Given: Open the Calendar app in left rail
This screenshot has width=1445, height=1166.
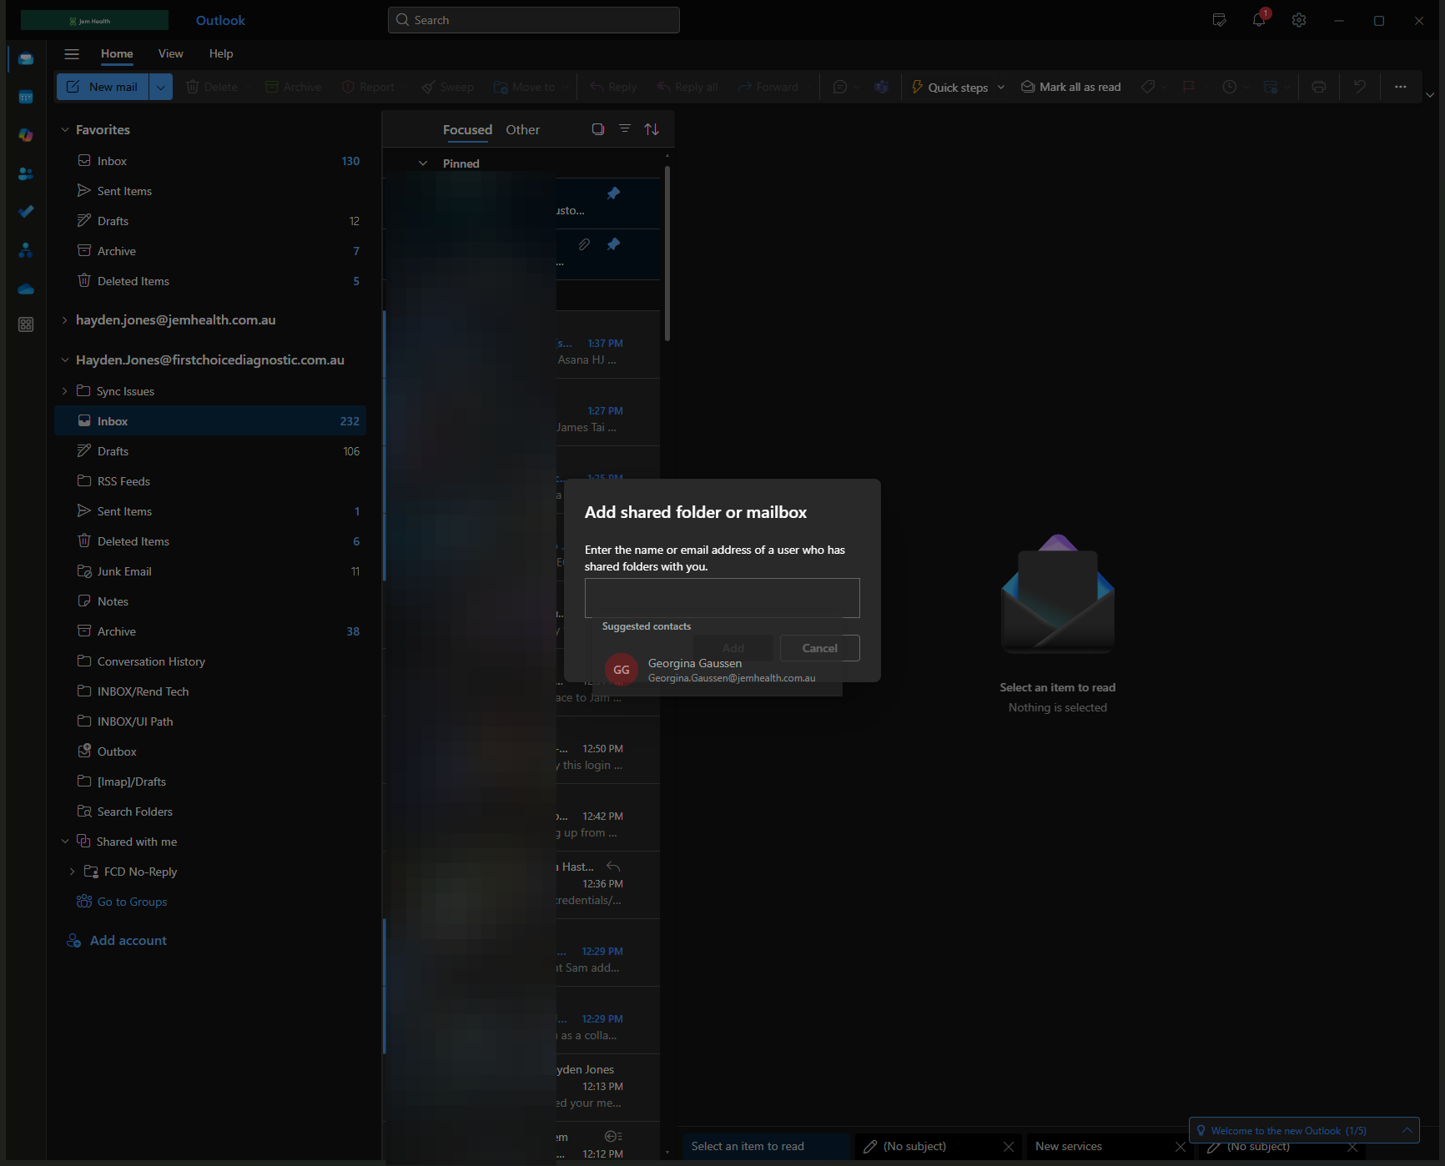Looking at the screenshot, I should point(26,97).
